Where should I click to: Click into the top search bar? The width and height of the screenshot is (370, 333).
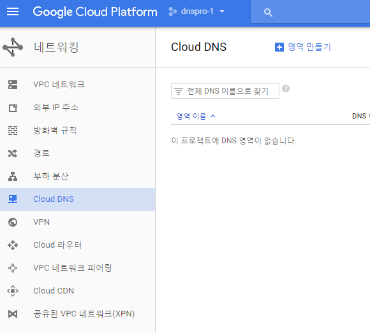(x=310, y=11)
